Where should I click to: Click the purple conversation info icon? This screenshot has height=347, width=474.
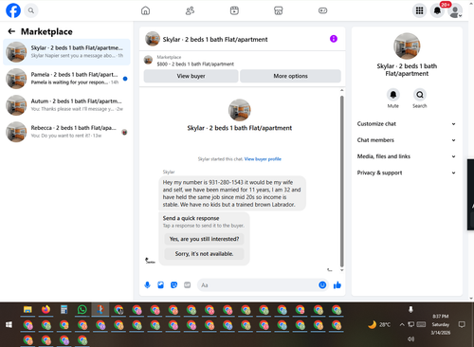334,39
